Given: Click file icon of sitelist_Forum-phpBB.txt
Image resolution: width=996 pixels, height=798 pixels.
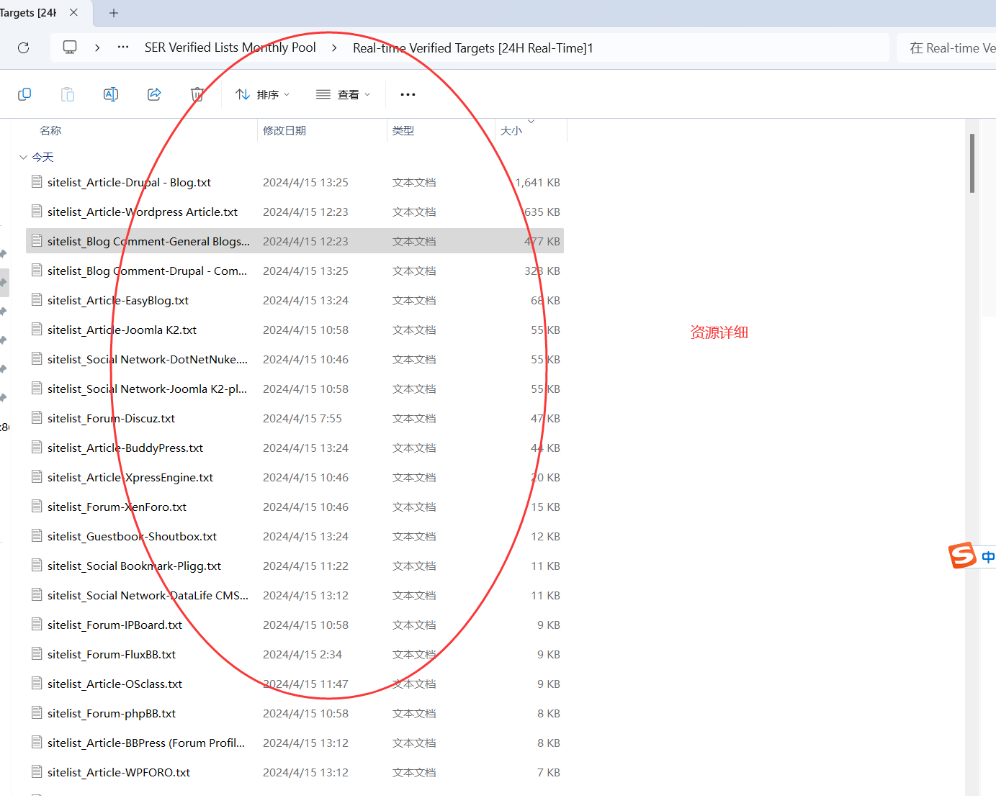Looking at the screenshot, I should tap(37, 712).
